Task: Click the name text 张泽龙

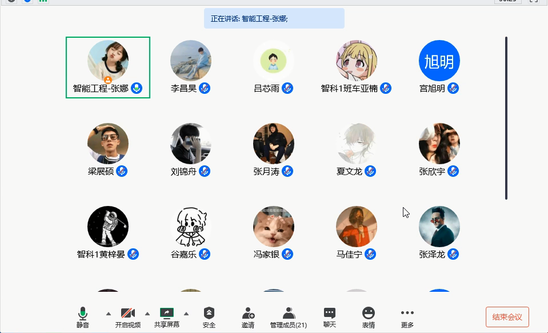Action: pyautogui.click(x=433, y=254)
